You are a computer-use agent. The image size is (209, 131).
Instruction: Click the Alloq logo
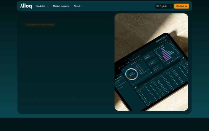tap(26, 6)
